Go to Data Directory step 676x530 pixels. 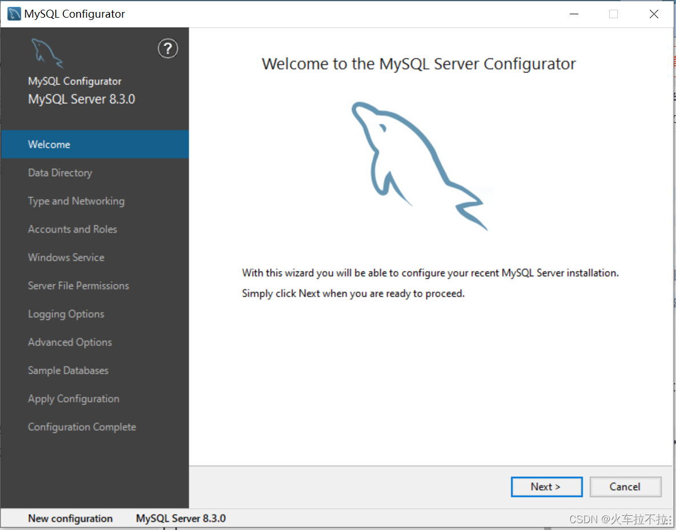click(x=95, y=173)
